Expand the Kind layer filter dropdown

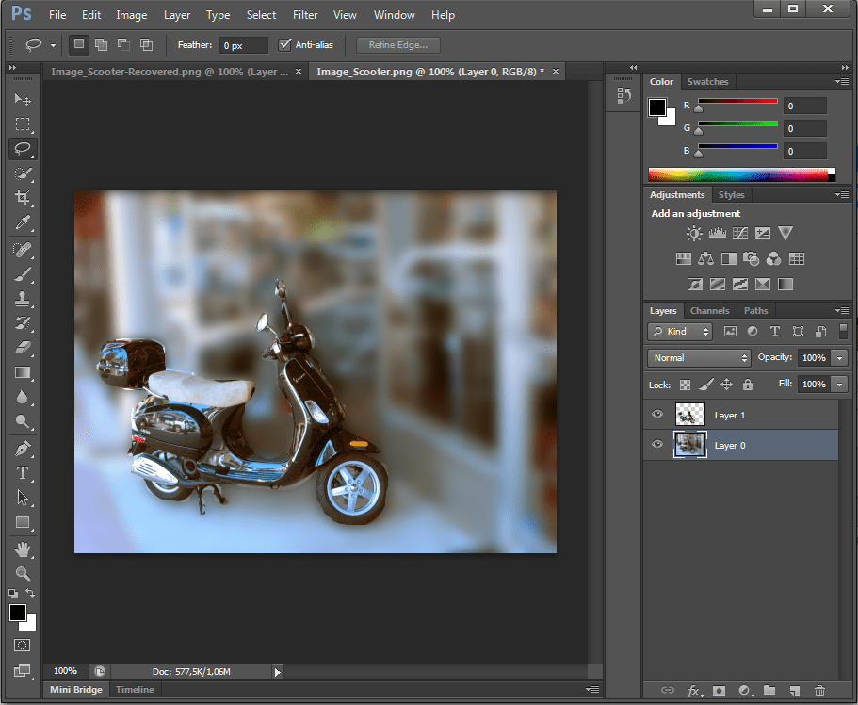pos(681,332)
